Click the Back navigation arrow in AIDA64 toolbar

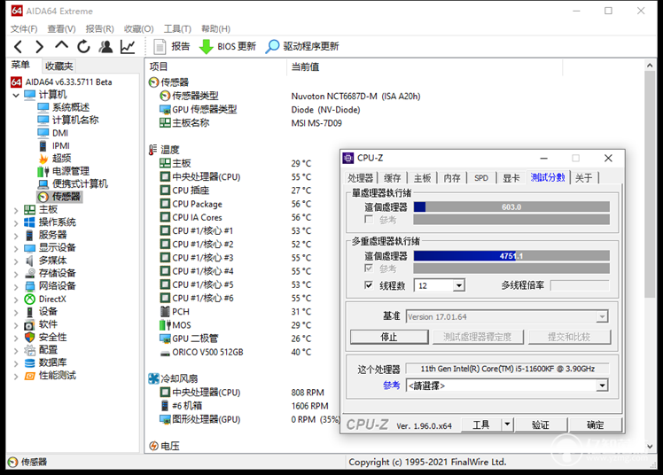[19, 46]
